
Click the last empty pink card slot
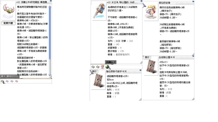click(17, 81)
